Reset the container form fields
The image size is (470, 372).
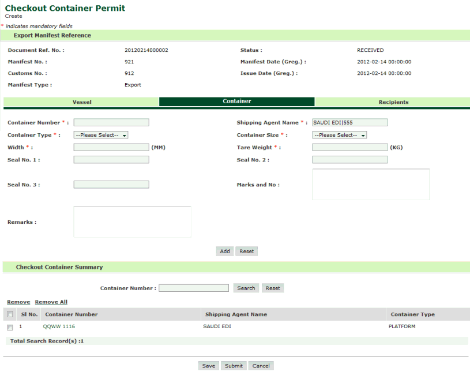pos(246,251)
